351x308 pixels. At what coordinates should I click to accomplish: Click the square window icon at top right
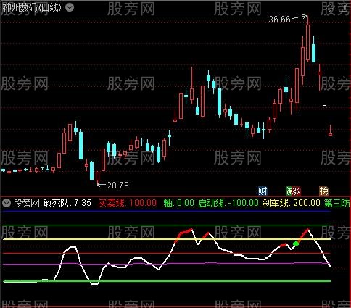344,9
